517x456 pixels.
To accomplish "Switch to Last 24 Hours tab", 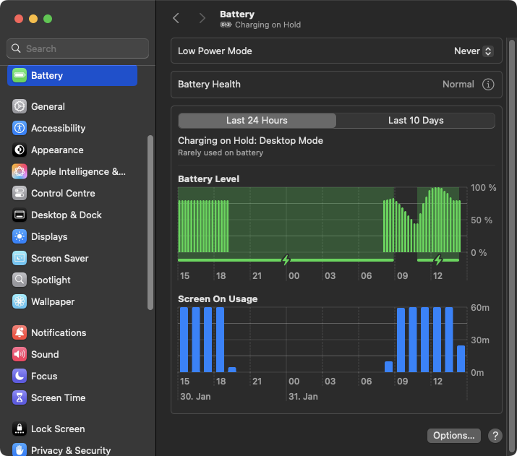I will 257,121.
